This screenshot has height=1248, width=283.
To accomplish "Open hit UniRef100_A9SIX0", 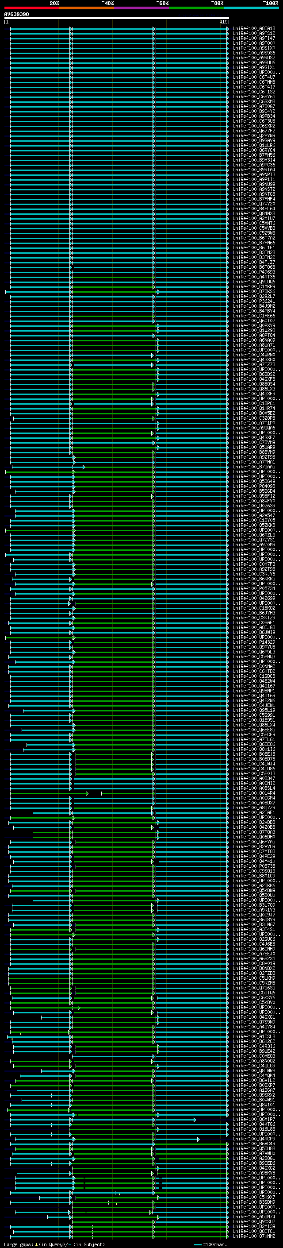I will coord(254,48).
